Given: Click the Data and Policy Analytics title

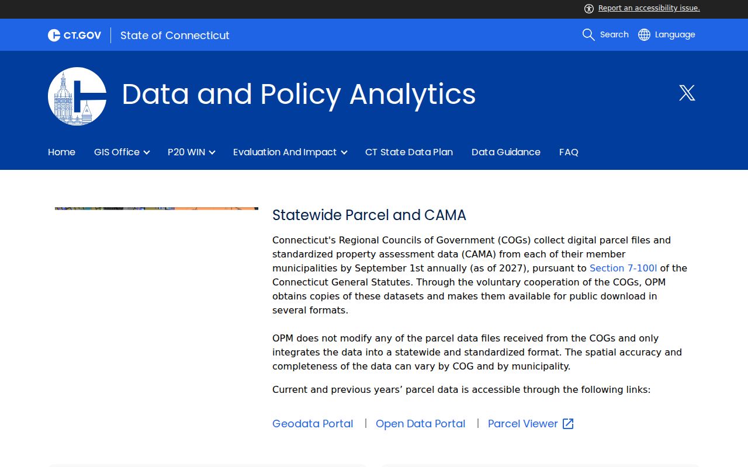Looking at the screenshot, I should [299, 95].
